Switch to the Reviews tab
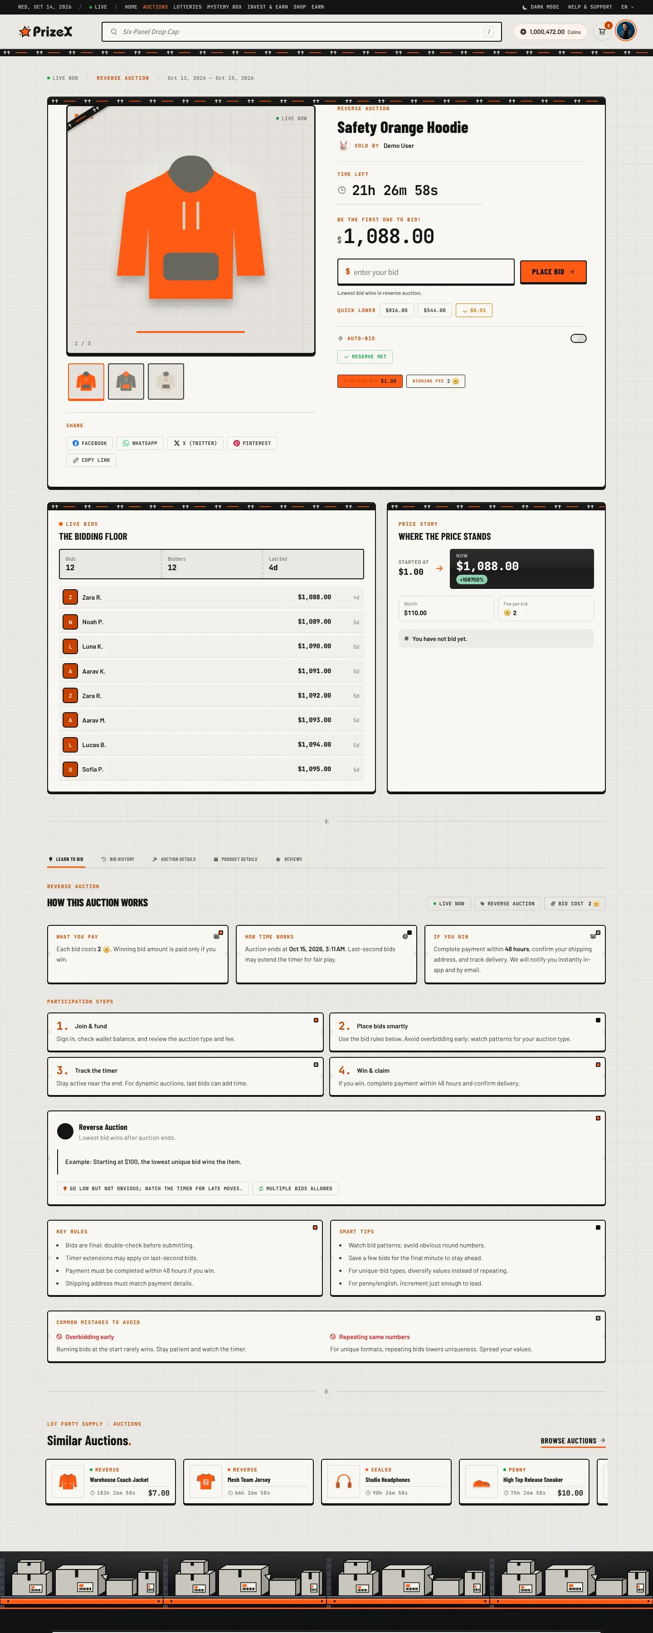 click(x=288, y=860)
